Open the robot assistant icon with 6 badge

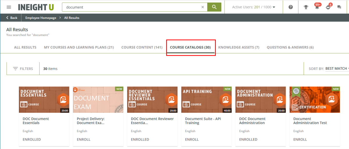(x=328, y=7)
